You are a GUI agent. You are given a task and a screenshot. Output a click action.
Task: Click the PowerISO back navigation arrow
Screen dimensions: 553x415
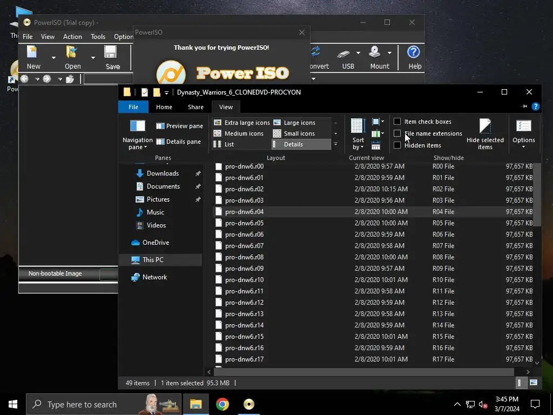[x=24, y=79]
